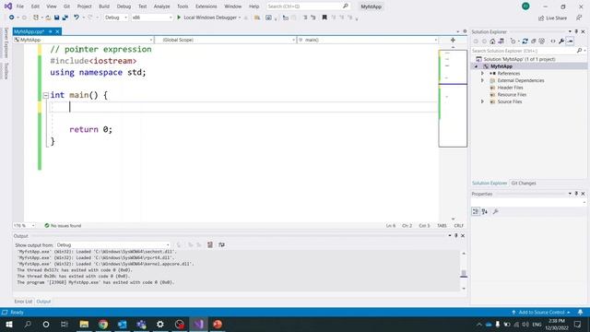Open the Show output from dropdown
Viewport: 590px width, 332px height.
click(x=112, y=245)
